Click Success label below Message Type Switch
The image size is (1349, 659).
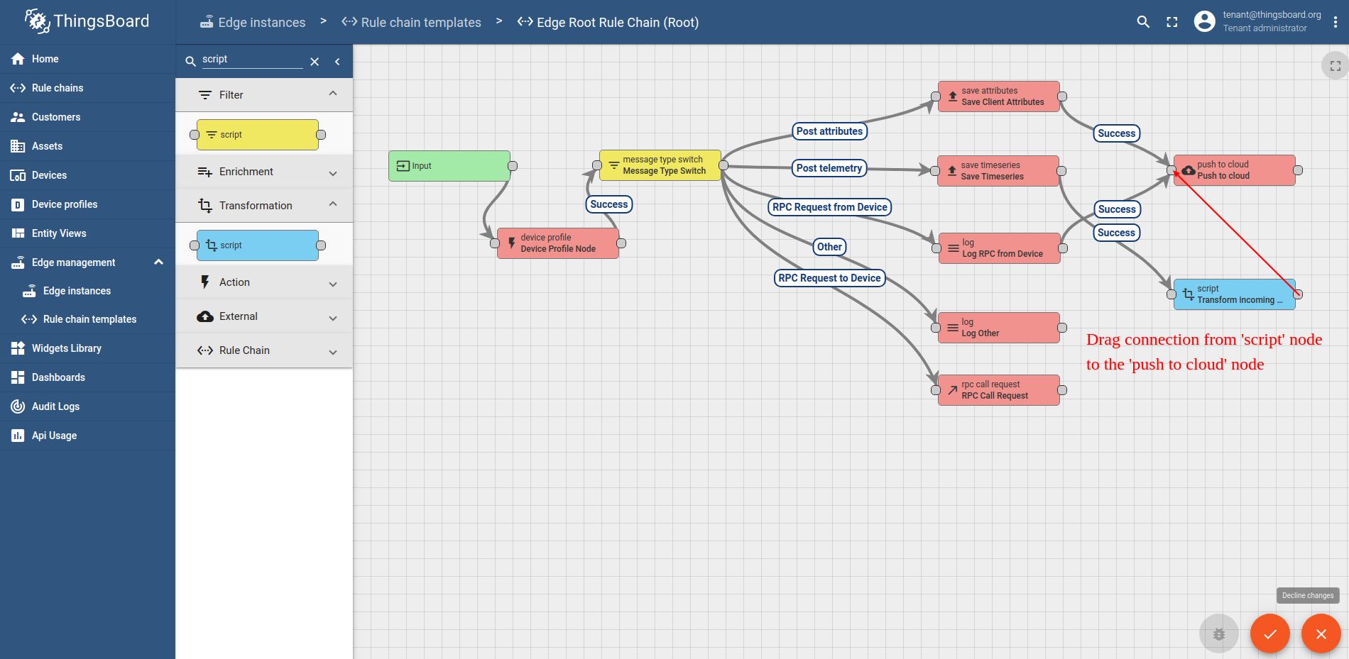click(x=609, y=204)
